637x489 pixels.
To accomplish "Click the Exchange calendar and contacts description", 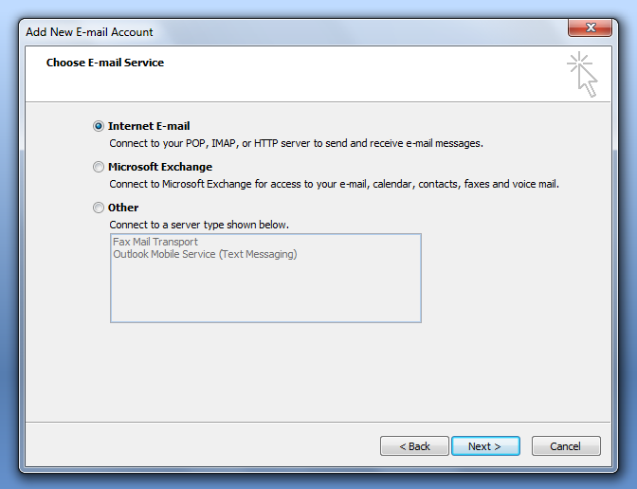I will coord(334,184).
